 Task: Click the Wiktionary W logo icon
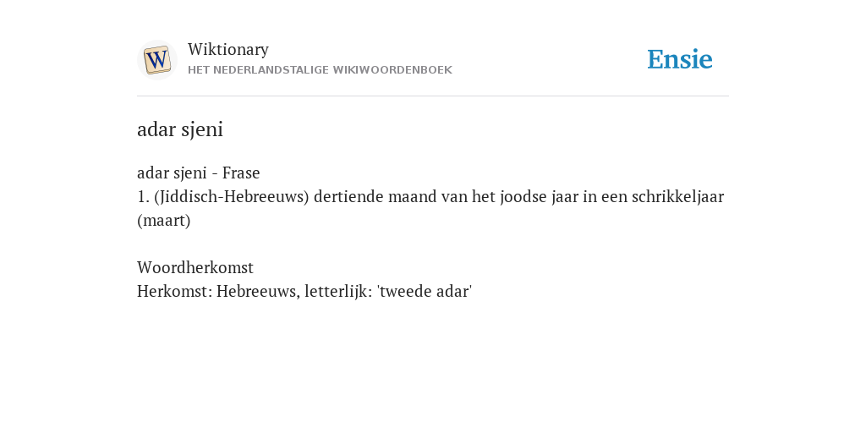click(156, 60)
